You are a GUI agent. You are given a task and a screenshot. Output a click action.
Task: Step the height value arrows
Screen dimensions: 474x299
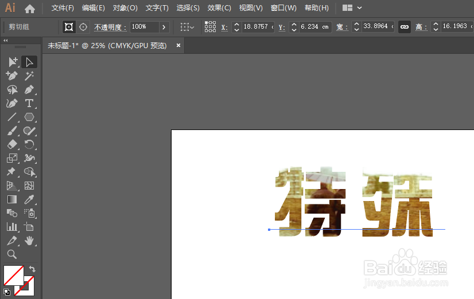click(x=436, y=27)
